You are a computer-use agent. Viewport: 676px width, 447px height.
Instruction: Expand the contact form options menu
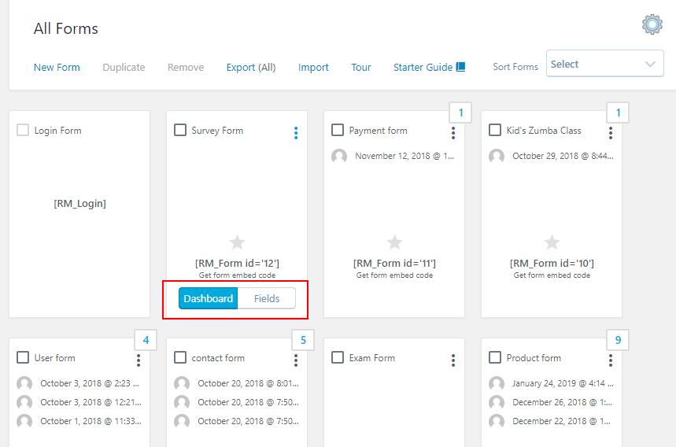296,360
